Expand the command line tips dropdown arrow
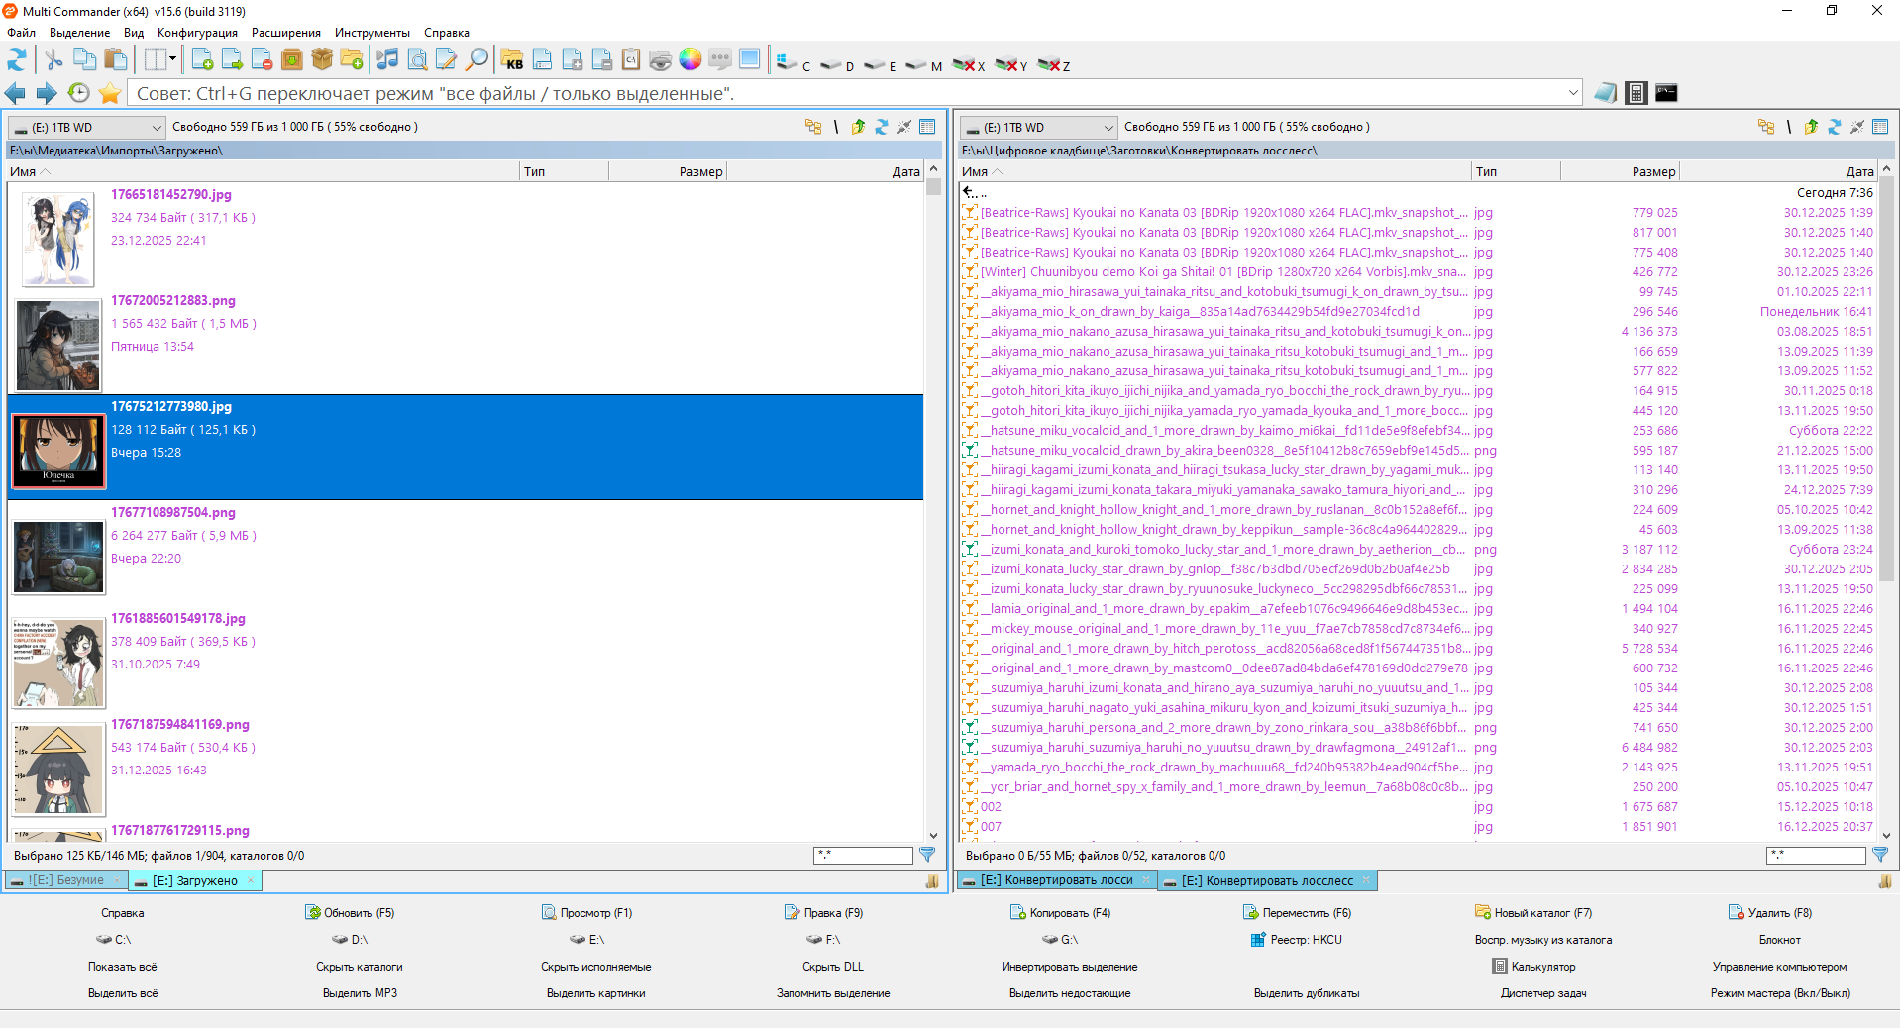Viewport: 1900px width, 1028px height. (x=1573, y=94)
